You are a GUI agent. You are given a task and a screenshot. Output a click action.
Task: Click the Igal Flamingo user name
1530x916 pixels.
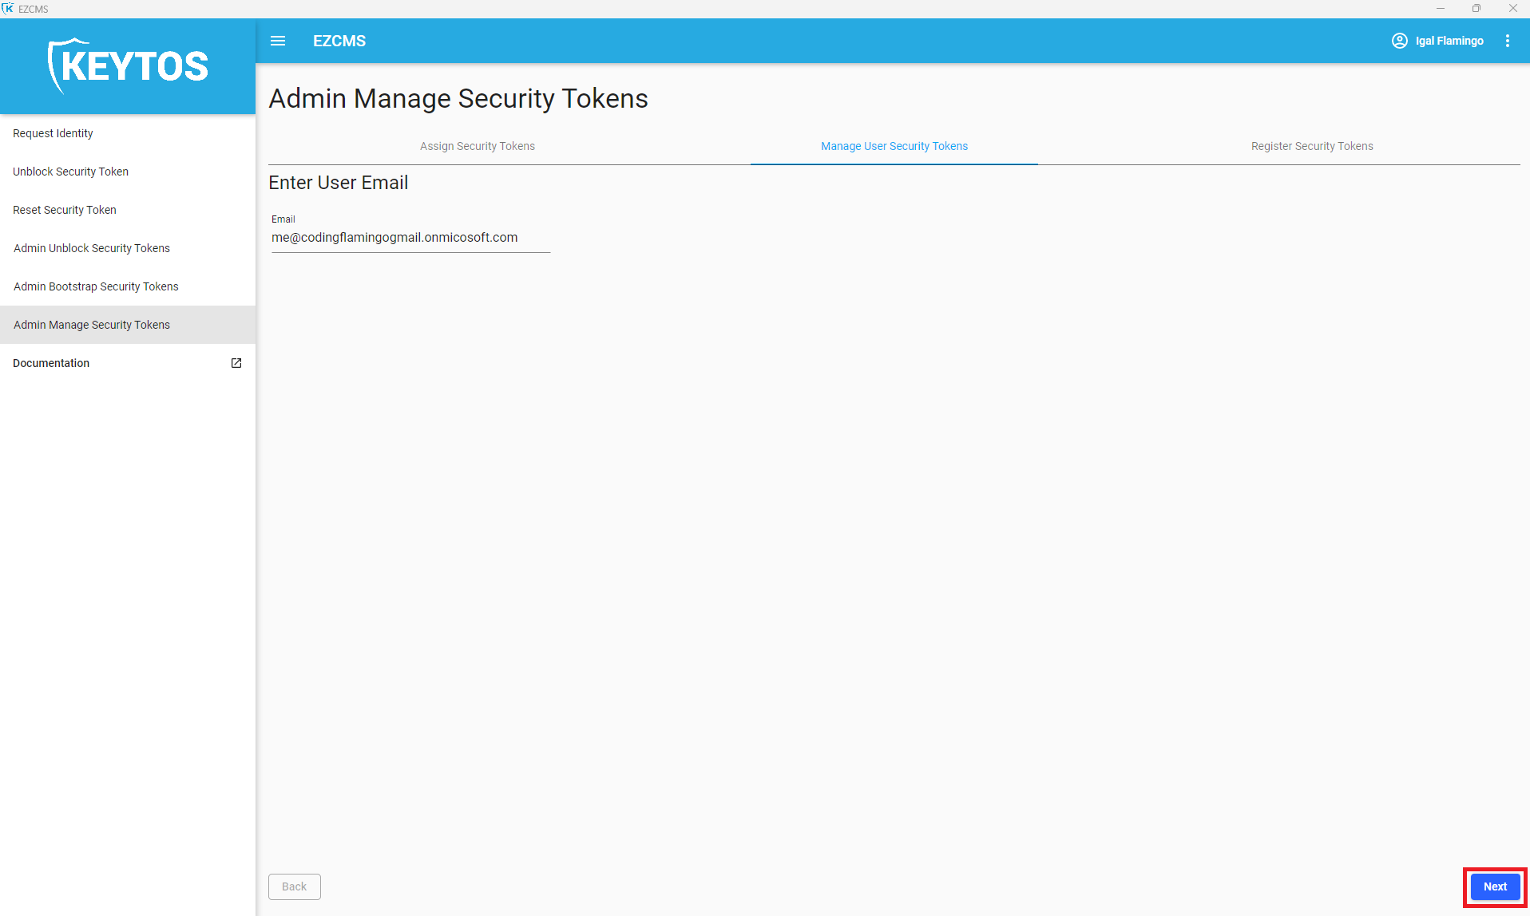pyautogui.click(x=1449, y=41)
